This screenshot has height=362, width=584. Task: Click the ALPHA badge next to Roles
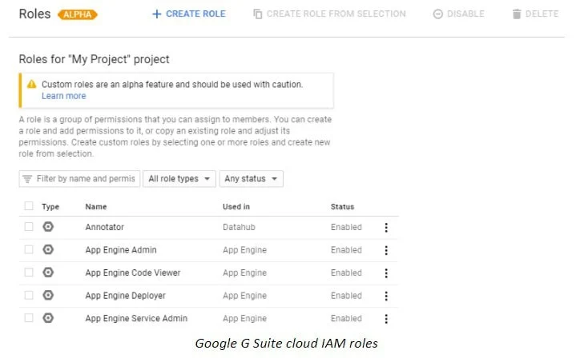click(x=78, y=14)
